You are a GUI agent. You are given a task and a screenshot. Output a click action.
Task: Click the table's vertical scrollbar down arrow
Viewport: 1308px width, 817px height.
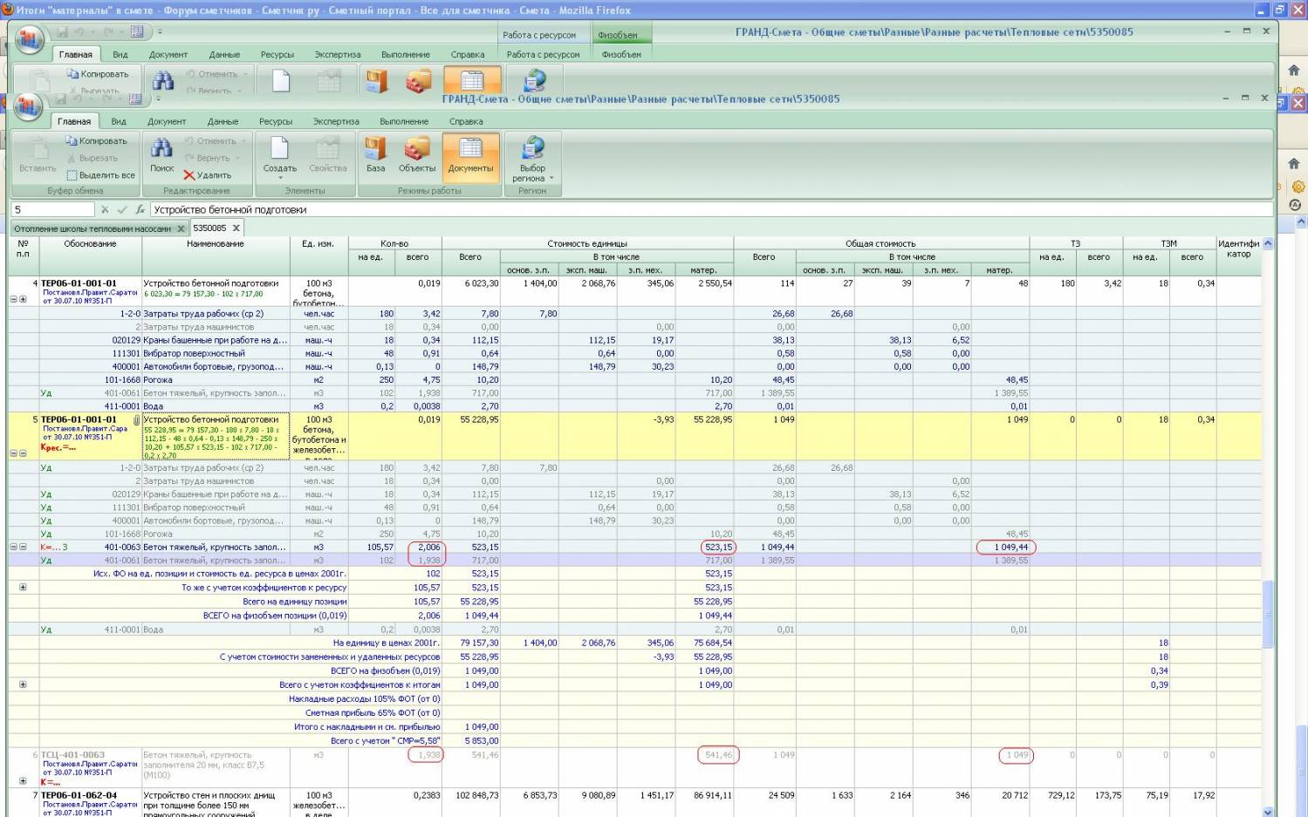pyautogui.click(x=1268, y=811)
